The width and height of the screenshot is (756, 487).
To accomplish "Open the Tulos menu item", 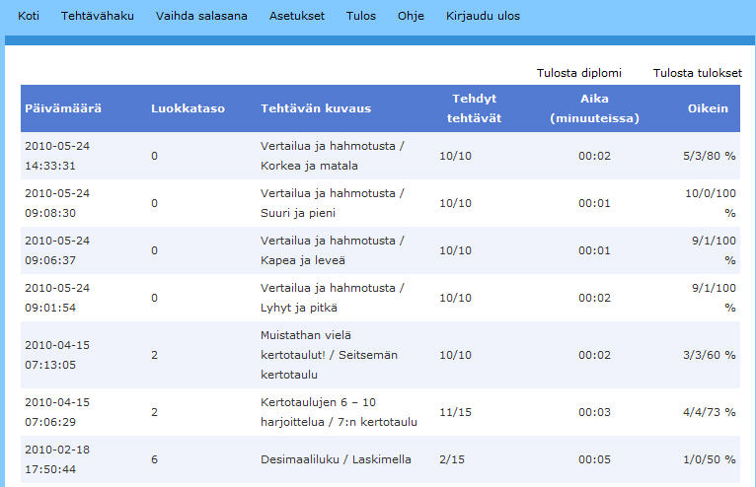I will [360, 16].
